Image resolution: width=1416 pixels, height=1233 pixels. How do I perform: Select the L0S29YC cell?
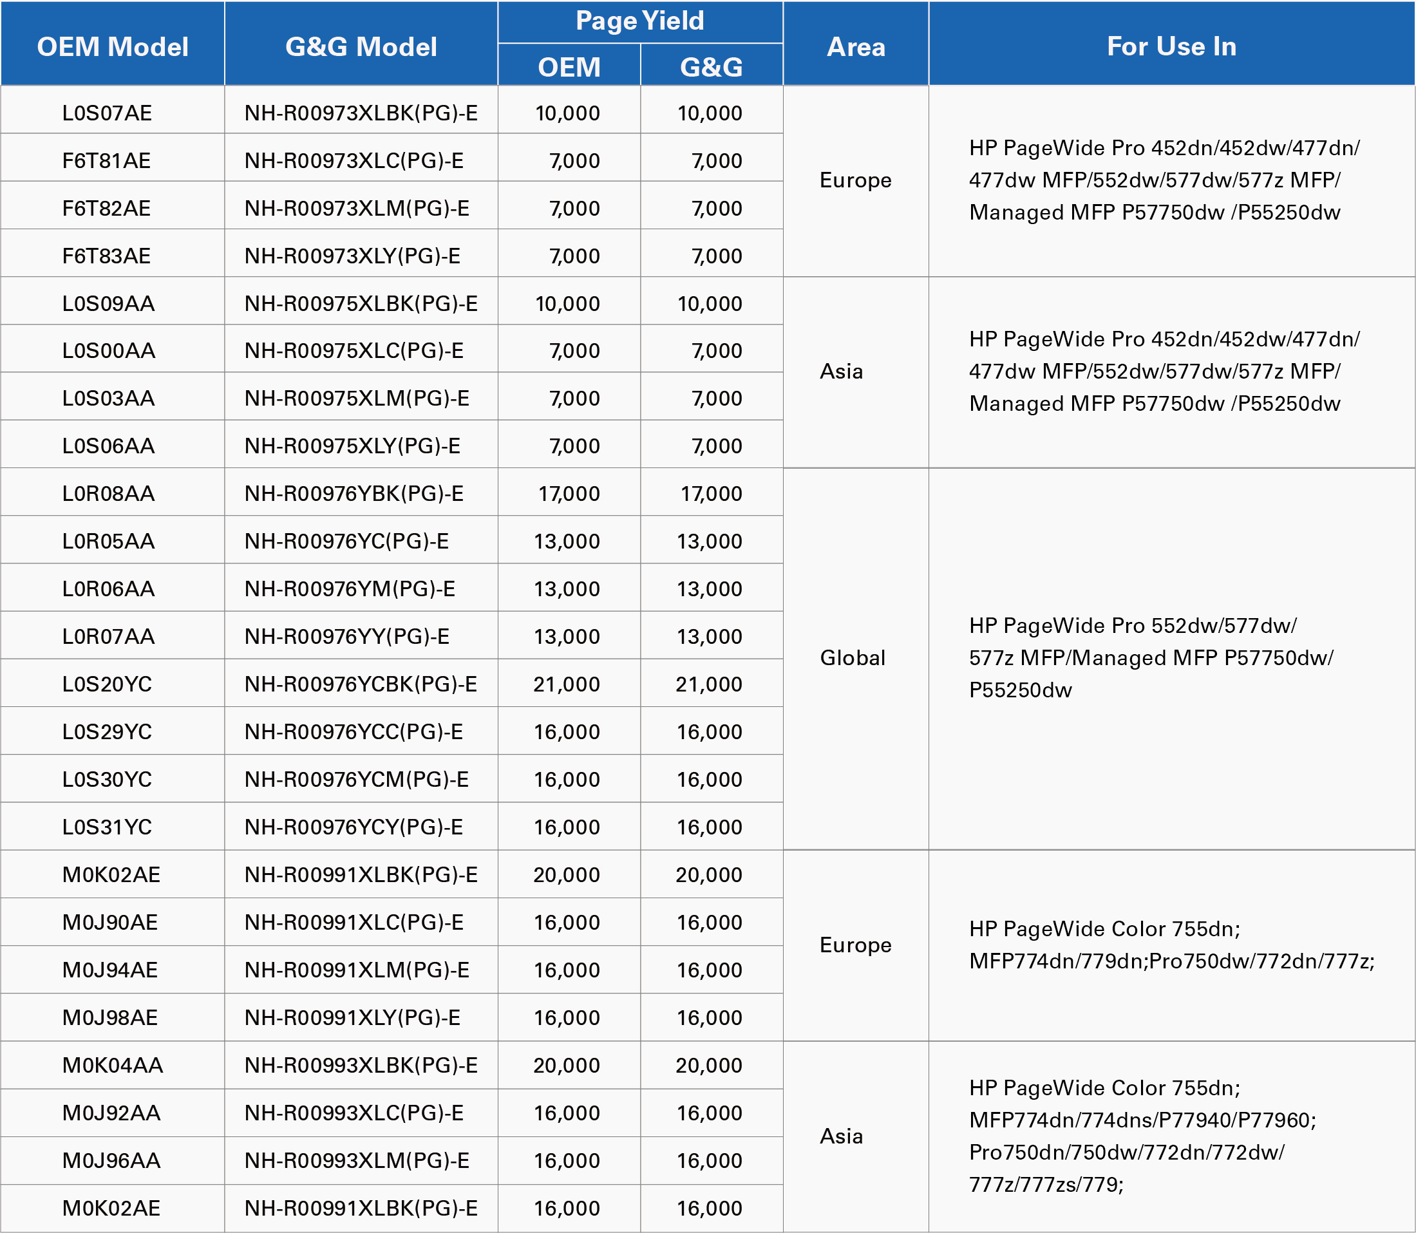click(x=112, y=730)
